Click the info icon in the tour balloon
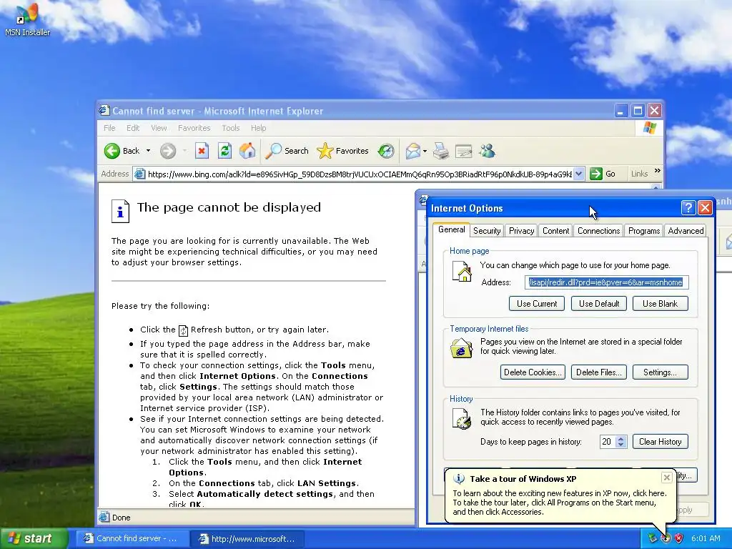 [x=459, y=479]
